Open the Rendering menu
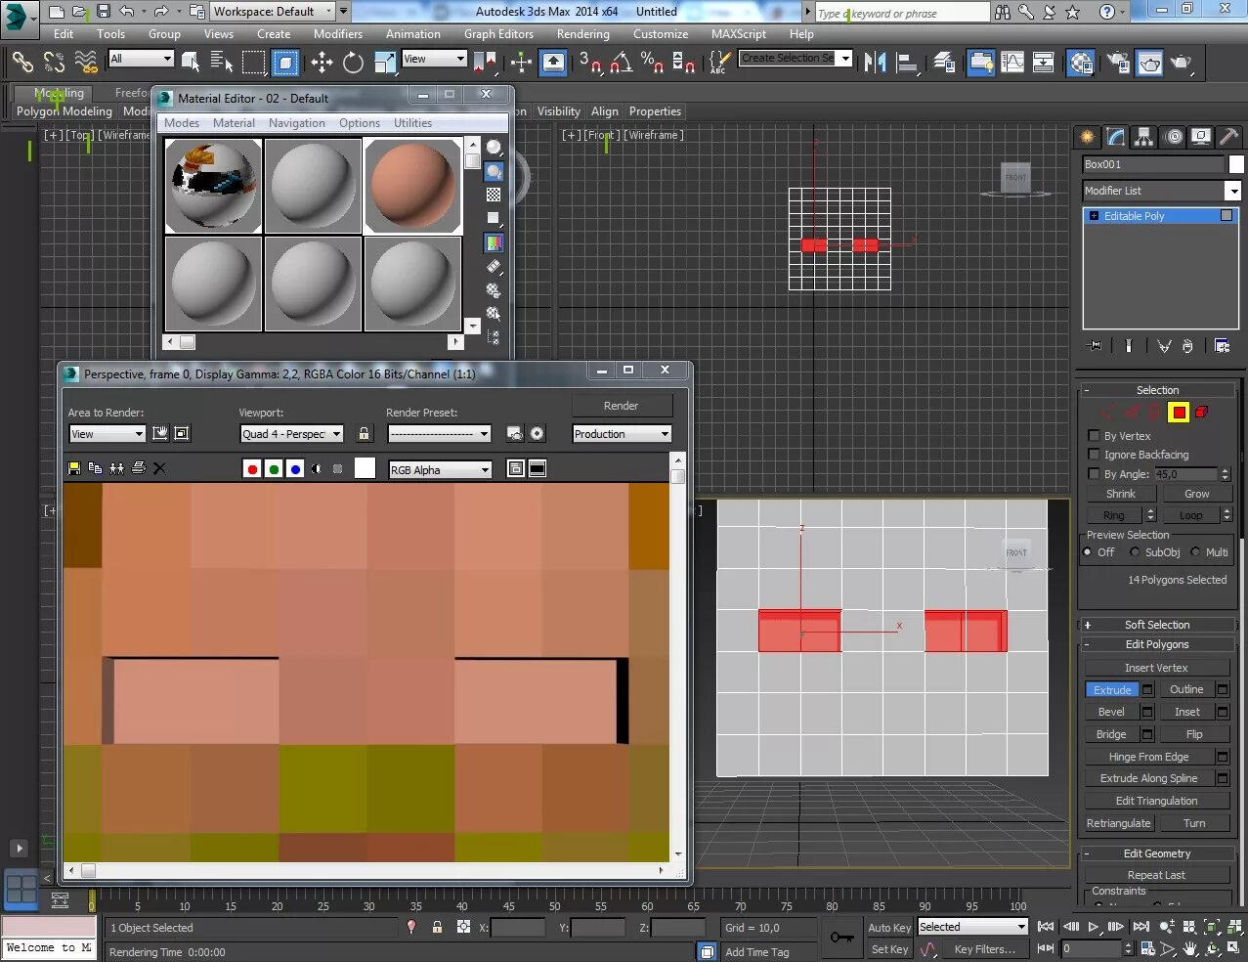Screen dimensions: 1248x962 click(x=582, y=34)
